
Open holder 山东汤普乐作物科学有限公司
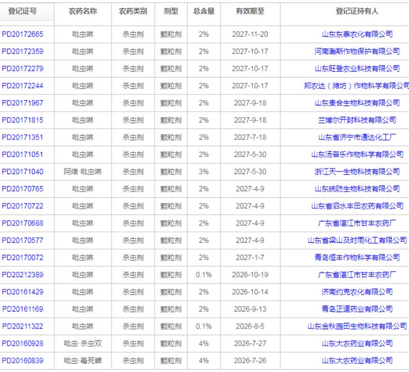[357, 154]
